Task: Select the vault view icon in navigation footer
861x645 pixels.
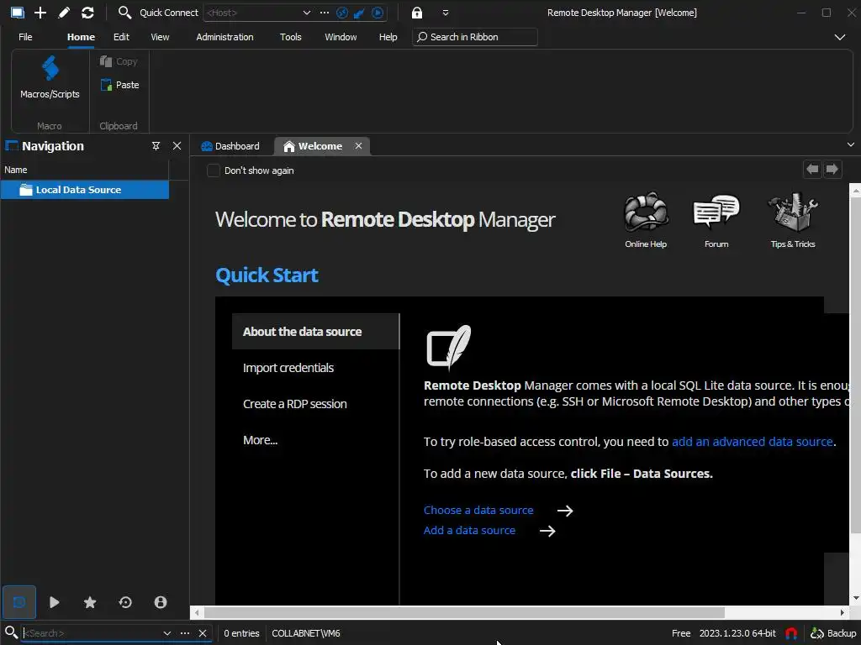Action: (19, 602)
